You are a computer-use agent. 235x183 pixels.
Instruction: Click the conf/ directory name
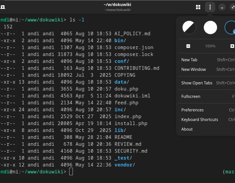pyautogui.click(x=122, y=61)
